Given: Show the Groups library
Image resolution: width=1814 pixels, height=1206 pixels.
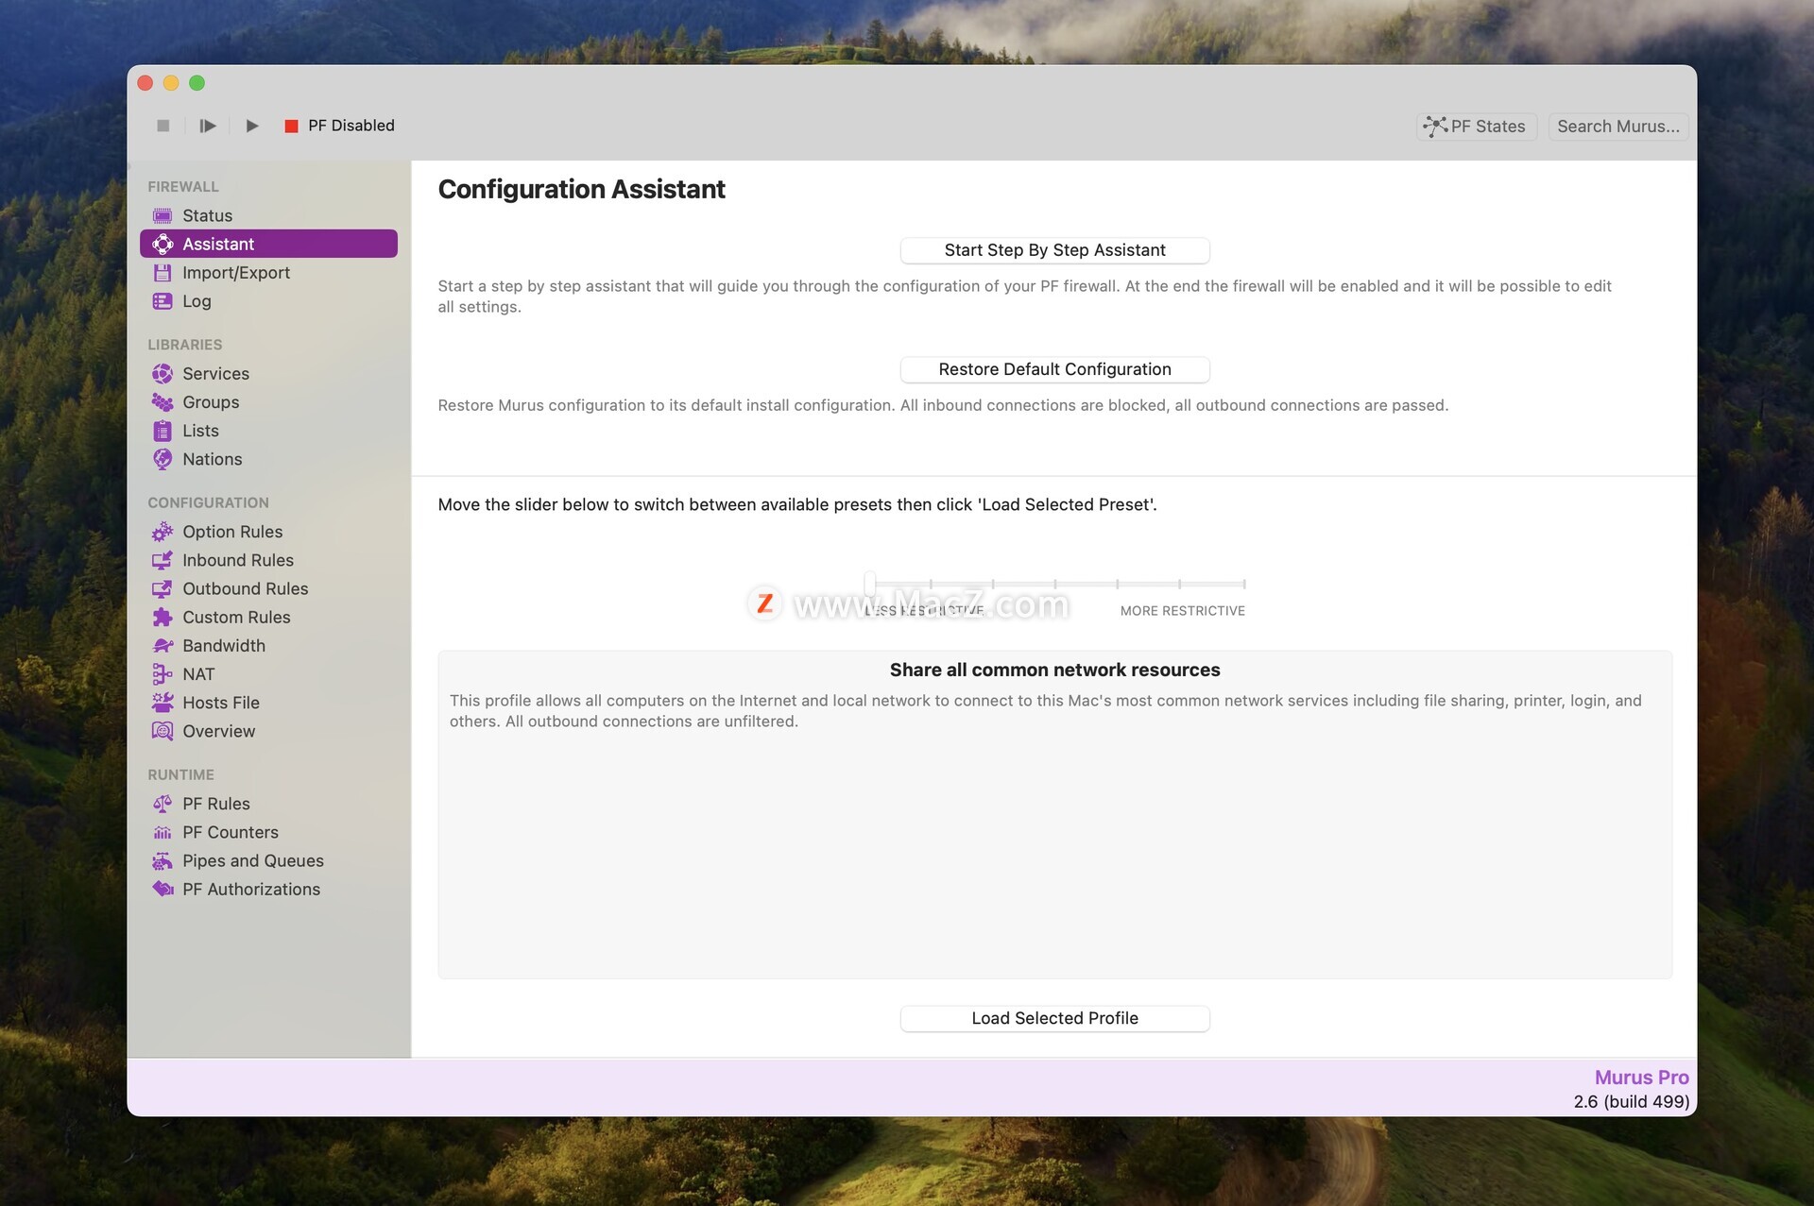Looking at the screenshot, I should point(211,402).
